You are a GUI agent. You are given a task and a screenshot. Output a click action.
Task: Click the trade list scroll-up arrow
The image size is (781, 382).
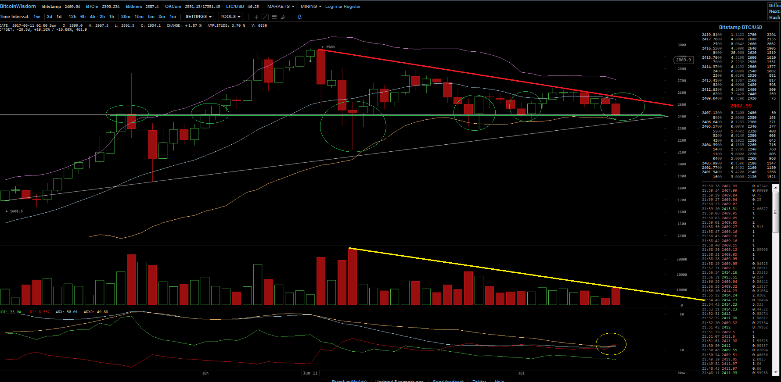(x=776, y=187)
